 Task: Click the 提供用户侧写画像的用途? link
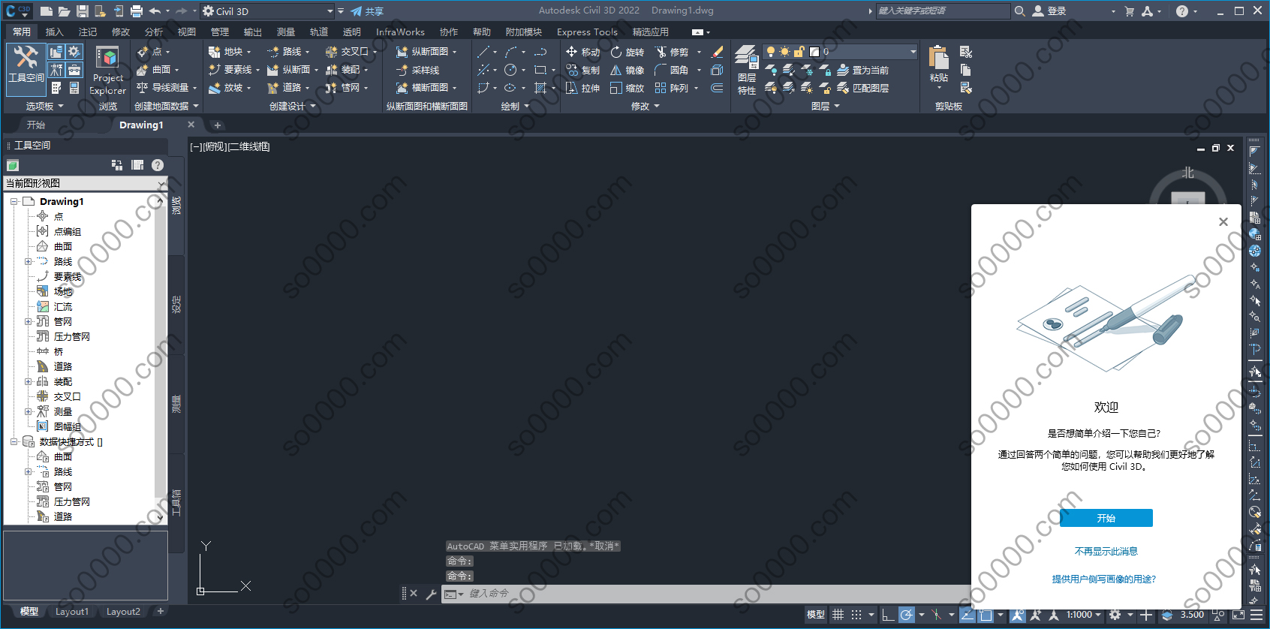[x=1104, y=579]
